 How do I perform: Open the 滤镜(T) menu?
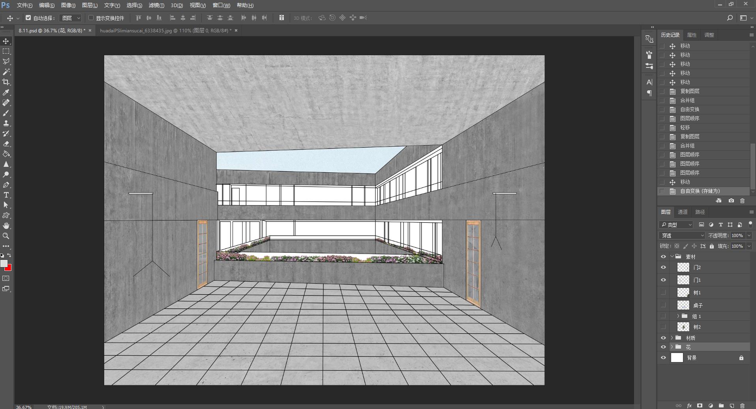tap(156, 5)
